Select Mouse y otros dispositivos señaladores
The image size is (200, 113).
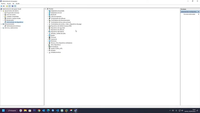[x=61, y=43]
